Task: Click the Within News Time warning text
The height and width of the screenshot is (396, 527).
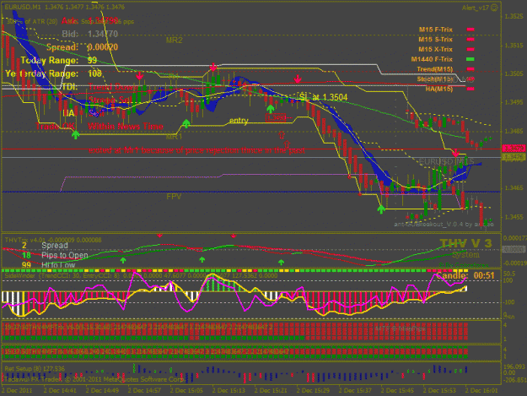Action: (126, 127)
